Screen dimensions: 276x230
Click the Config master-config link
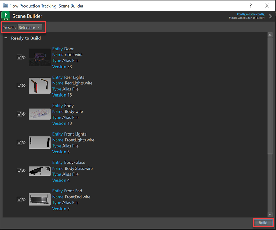pyautogui.click(x=251, y=14)
